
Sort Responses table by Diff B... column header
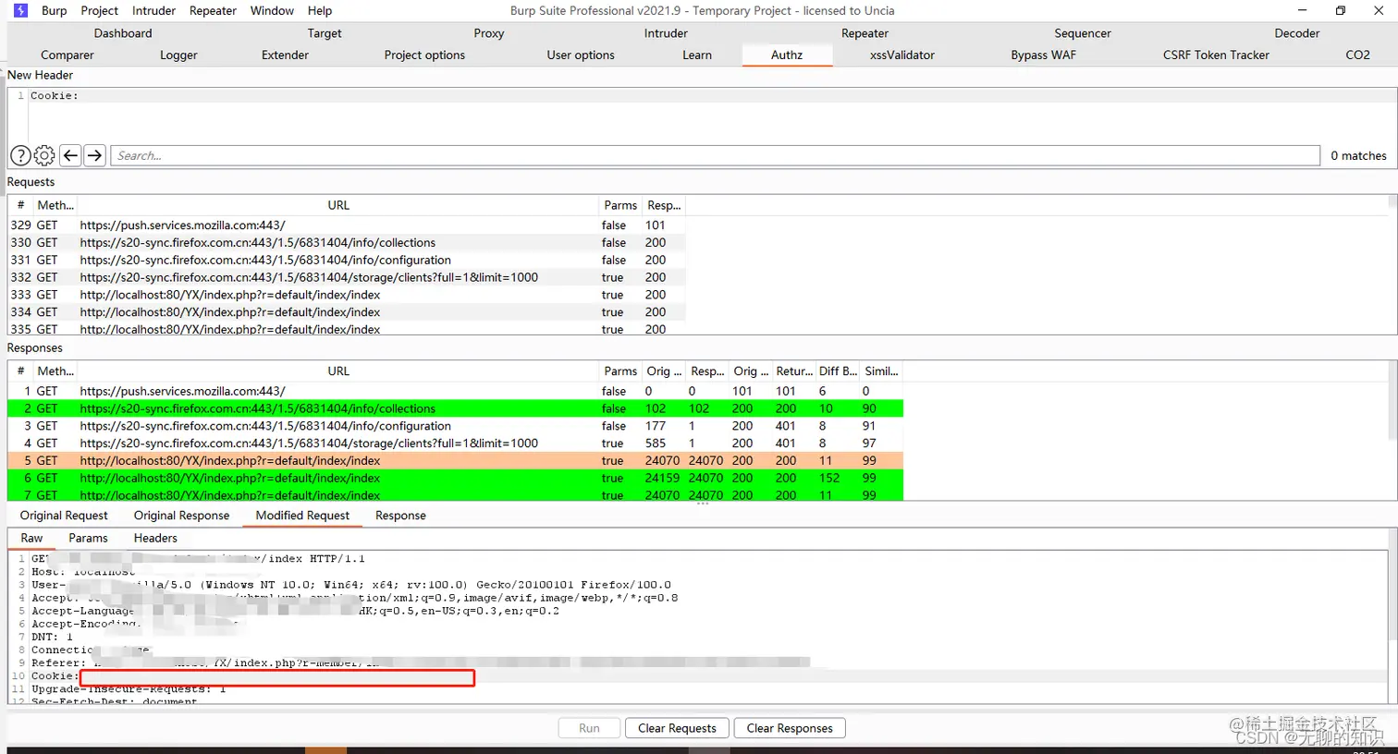(838, 371)
